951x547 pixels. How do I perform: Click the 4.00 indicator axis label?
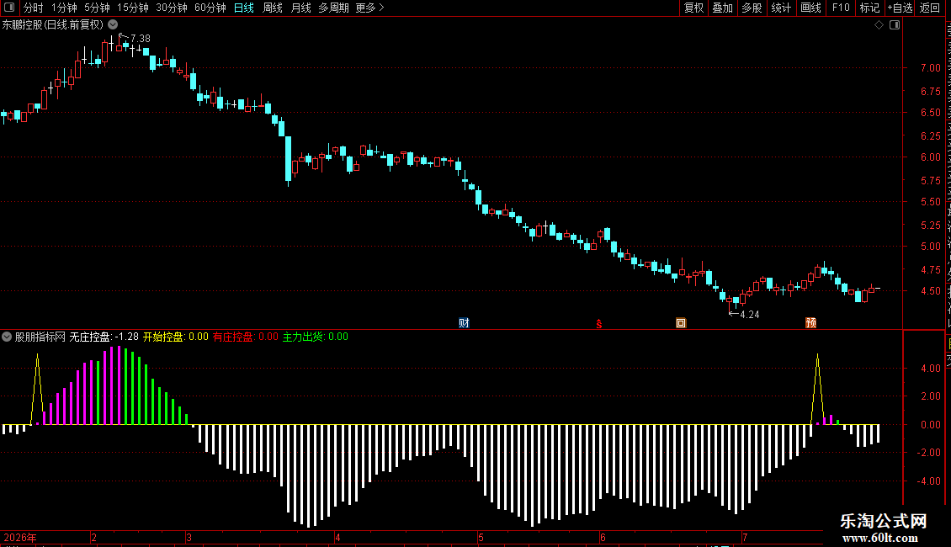[x=930, y=368]
